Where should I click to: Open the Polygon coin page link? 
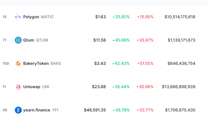pyautogui.click(x=31, y=17)
